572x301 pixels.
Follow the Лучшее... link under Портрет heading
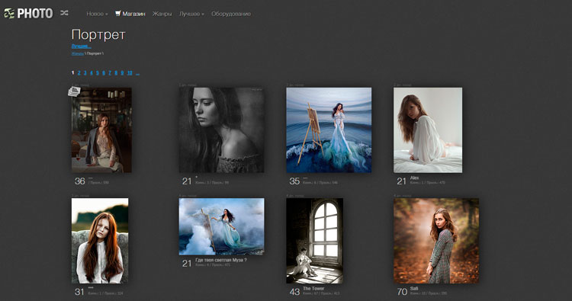tap(81, 46)
